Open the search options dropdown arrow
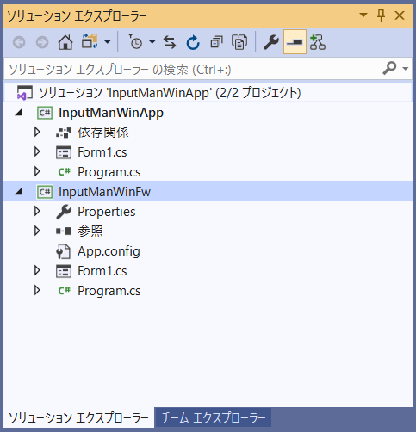 (405, 69)
